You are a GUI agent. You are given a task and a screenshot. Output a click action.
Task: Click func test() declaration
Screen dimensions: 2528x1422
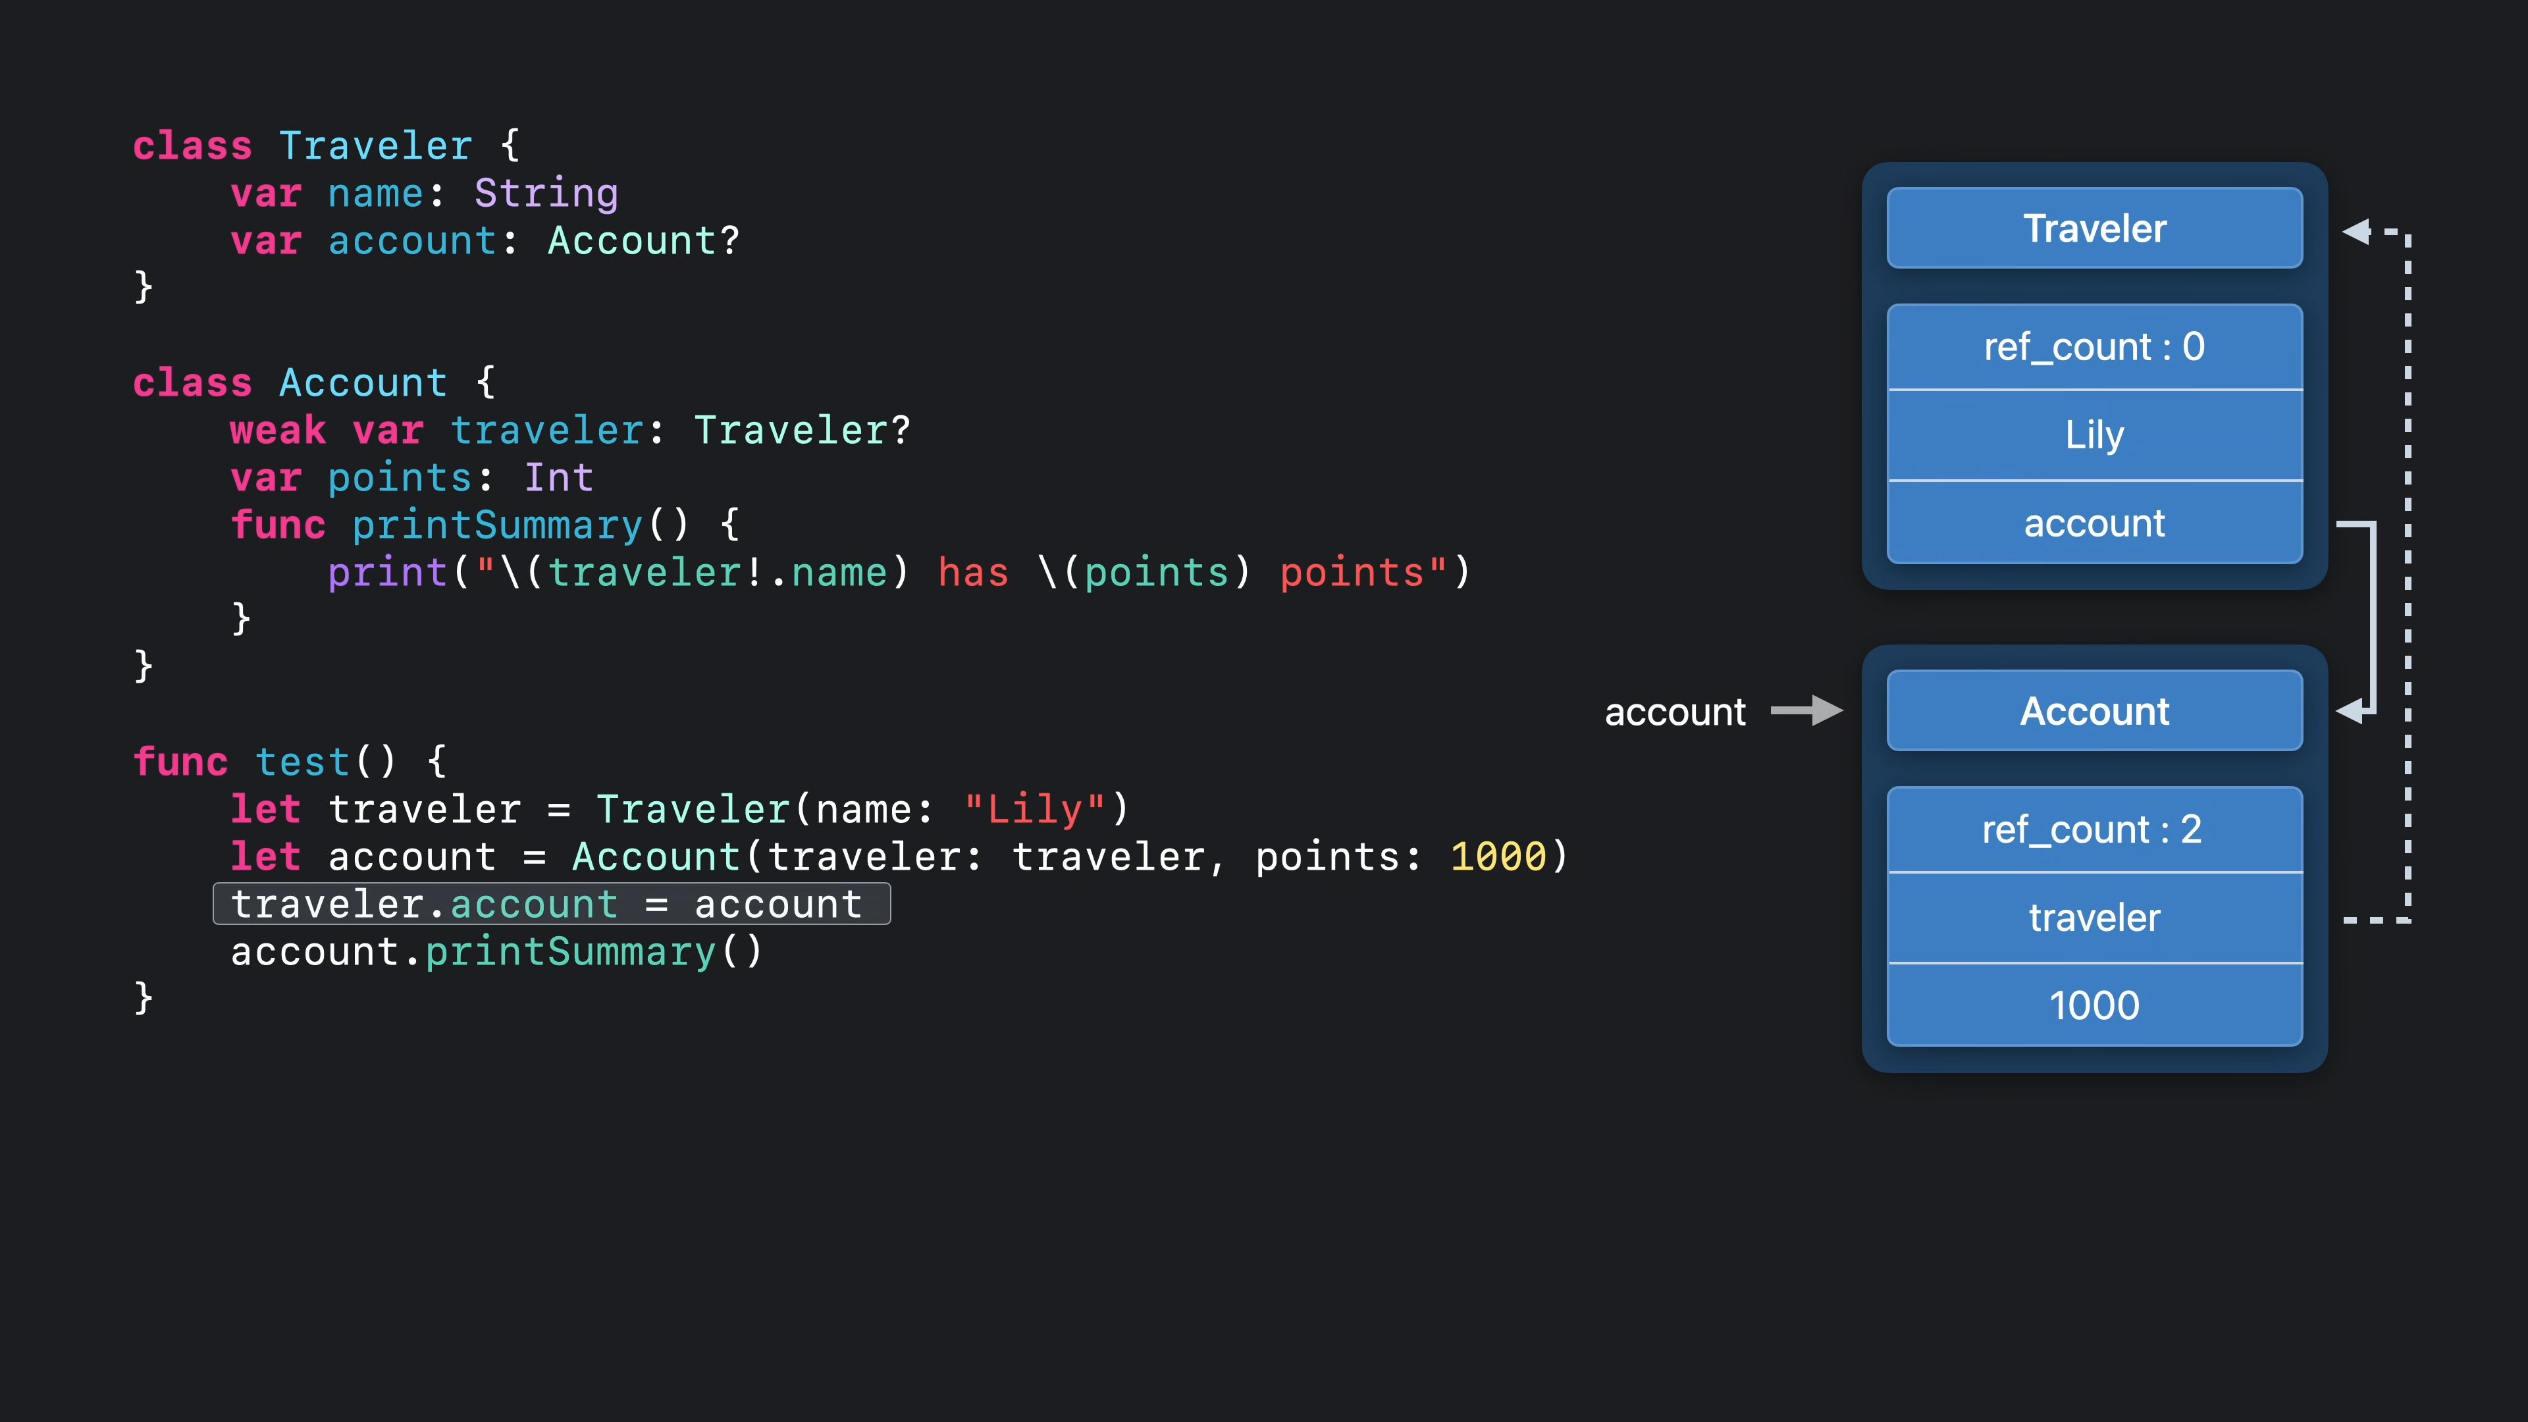coord(290,762)
